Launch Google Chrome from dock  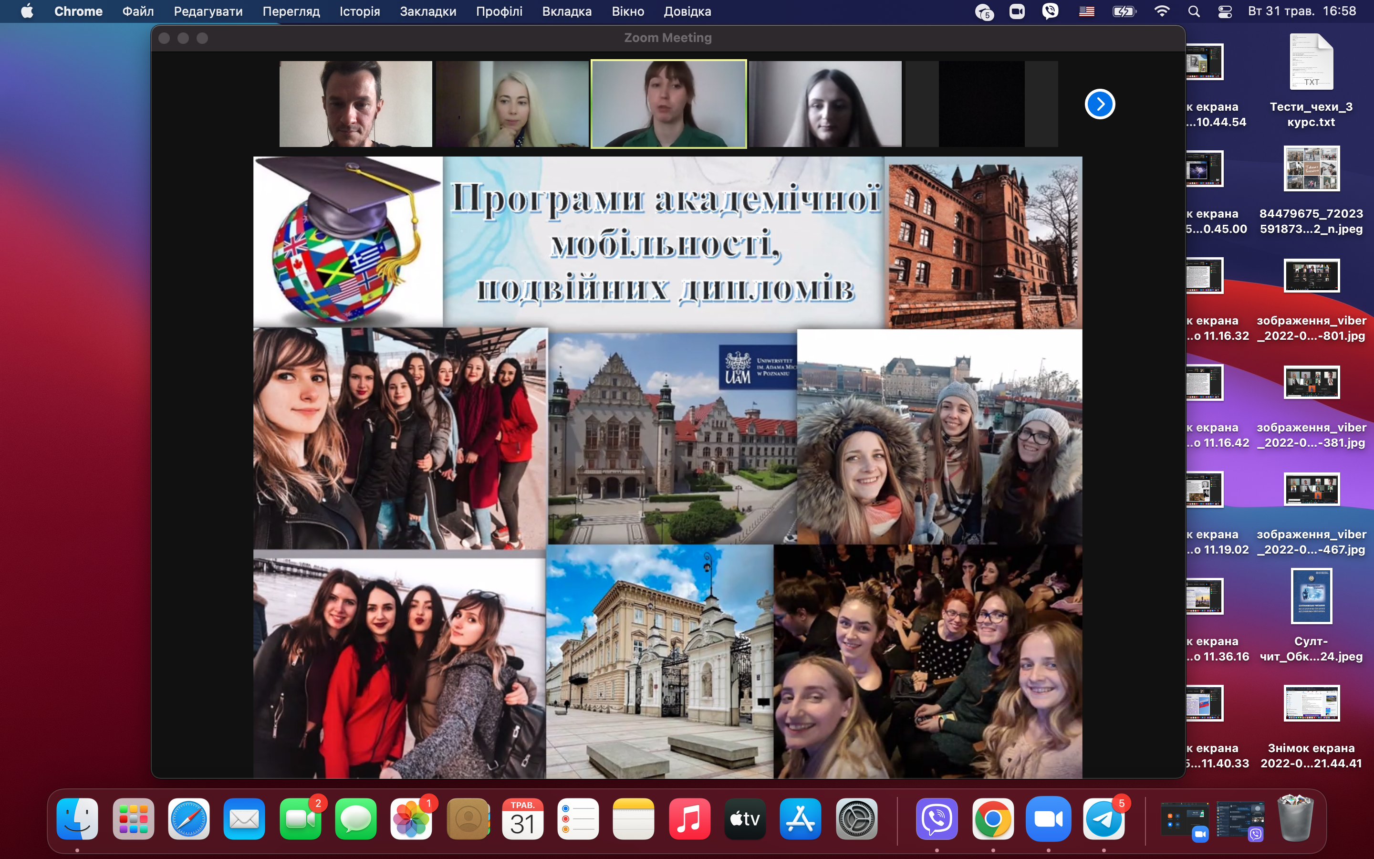(x=992, y=818)
